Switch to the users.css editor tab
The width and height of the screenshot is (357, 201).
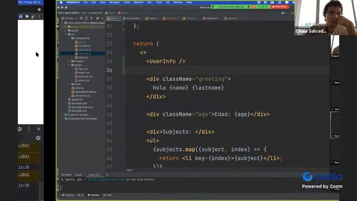(x=230, y=18)
